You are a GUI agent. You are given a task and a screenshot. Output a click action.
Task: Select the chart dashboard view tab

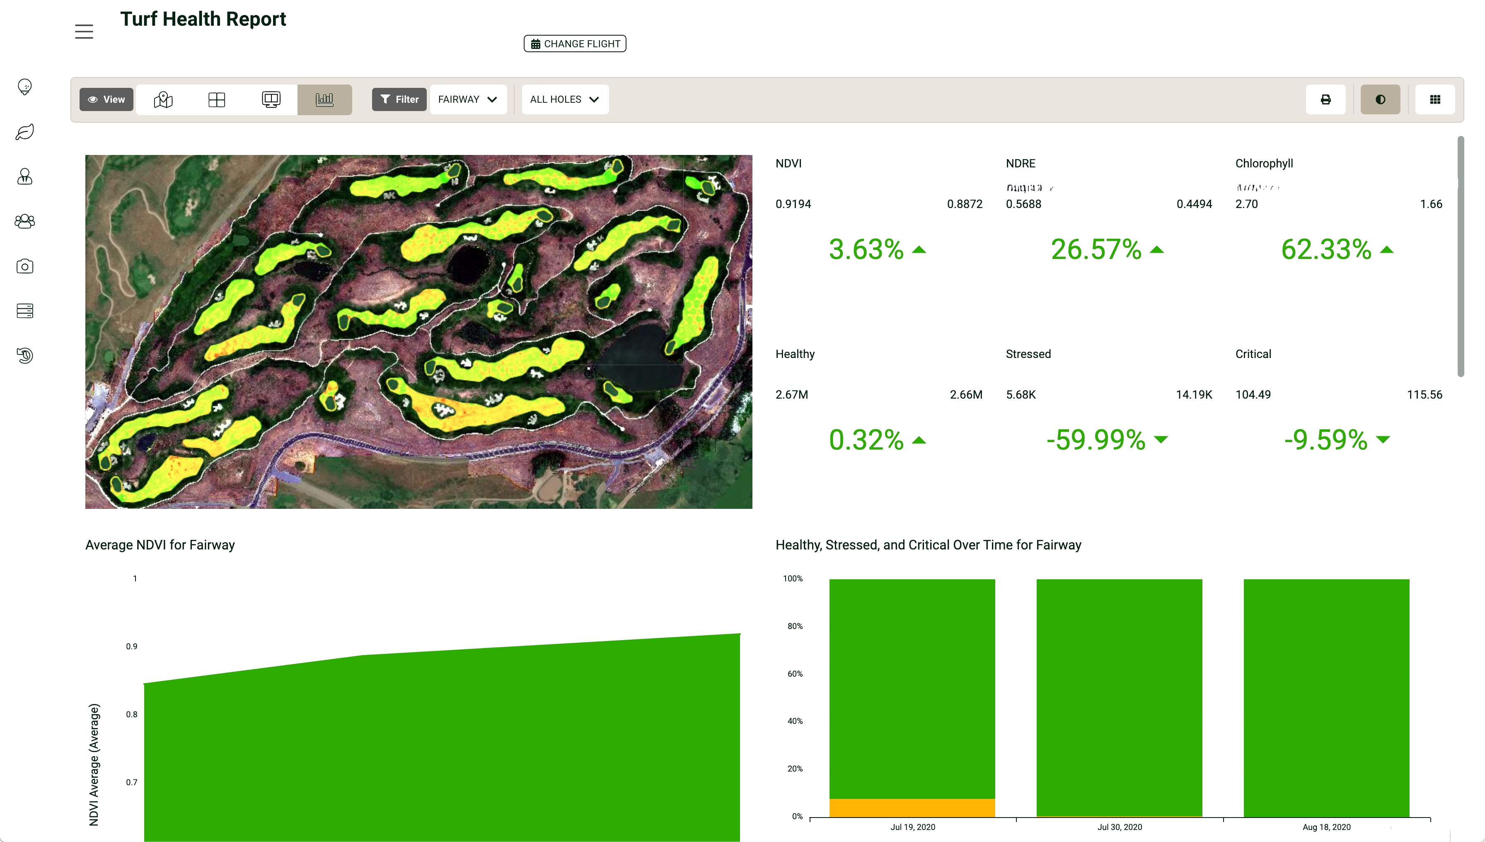click(324, 99)
